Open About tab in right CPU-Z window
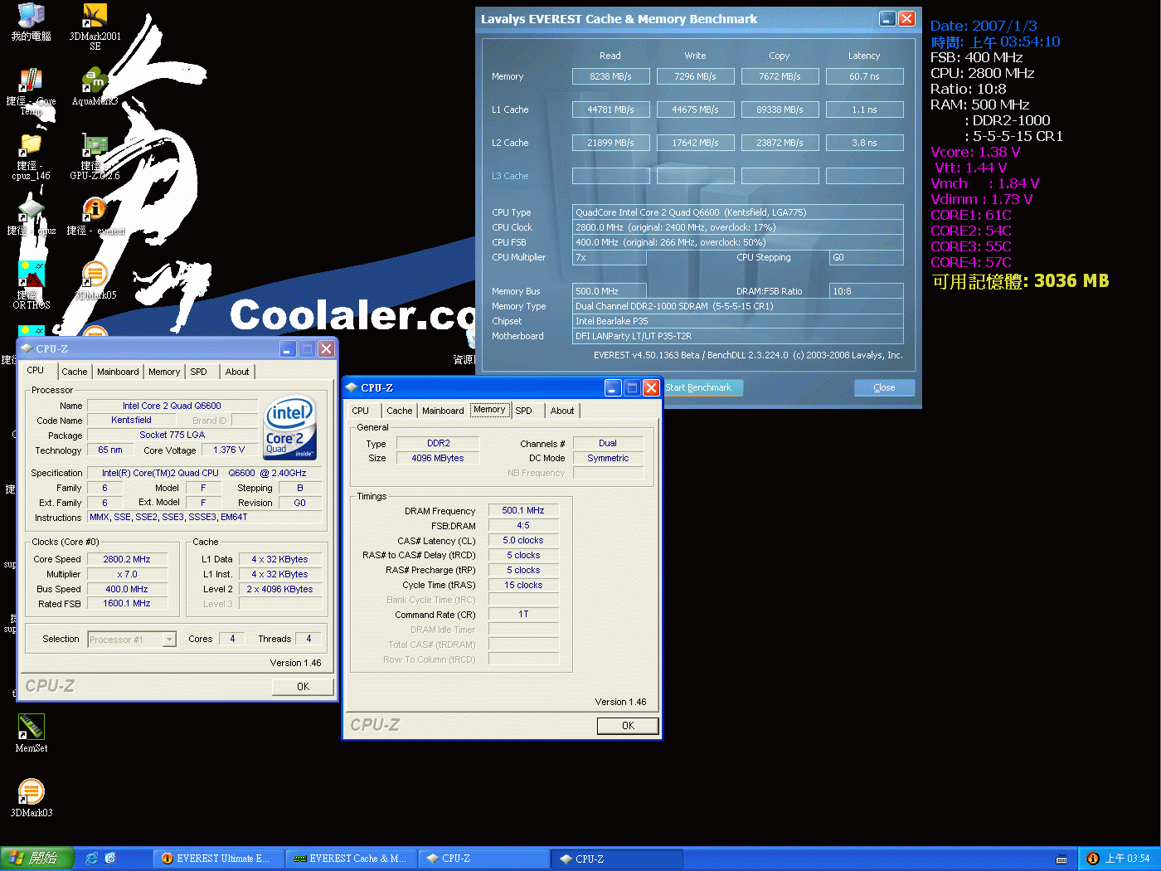 [x=562, y=411]
